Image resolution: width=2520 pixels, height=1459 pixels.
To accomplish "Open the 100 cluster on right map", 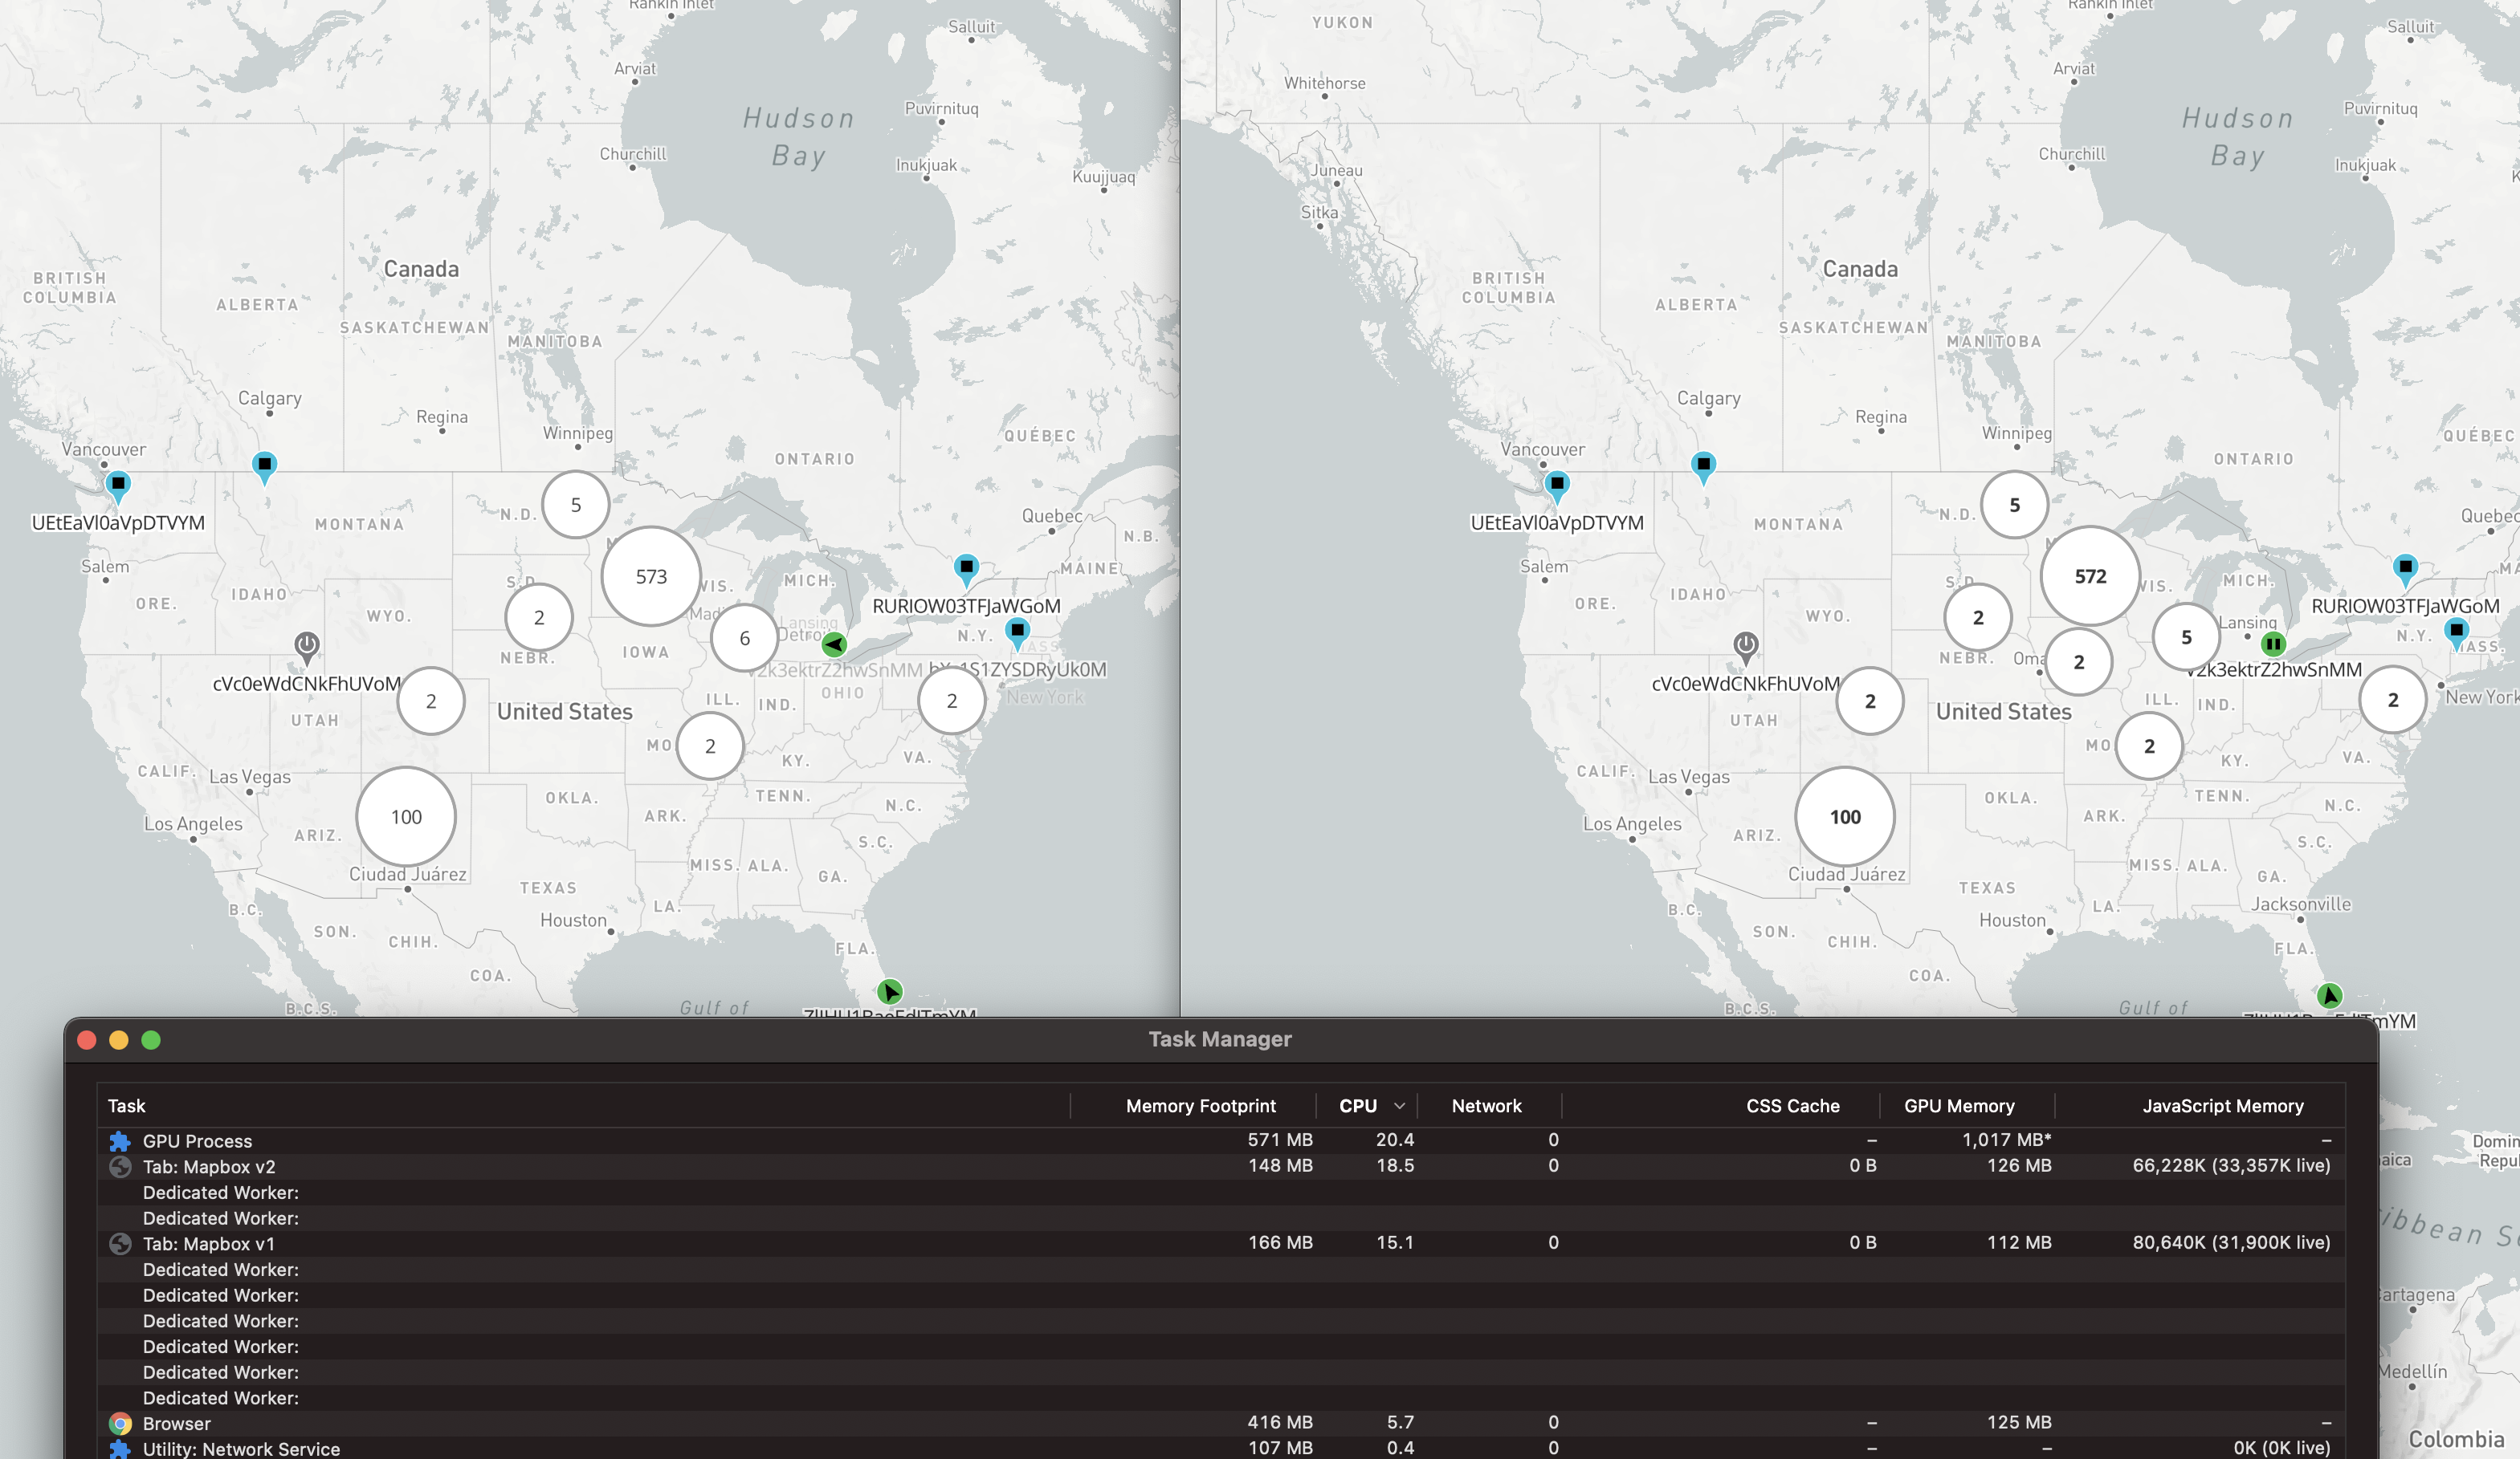I will click(x=1845, y=816).
